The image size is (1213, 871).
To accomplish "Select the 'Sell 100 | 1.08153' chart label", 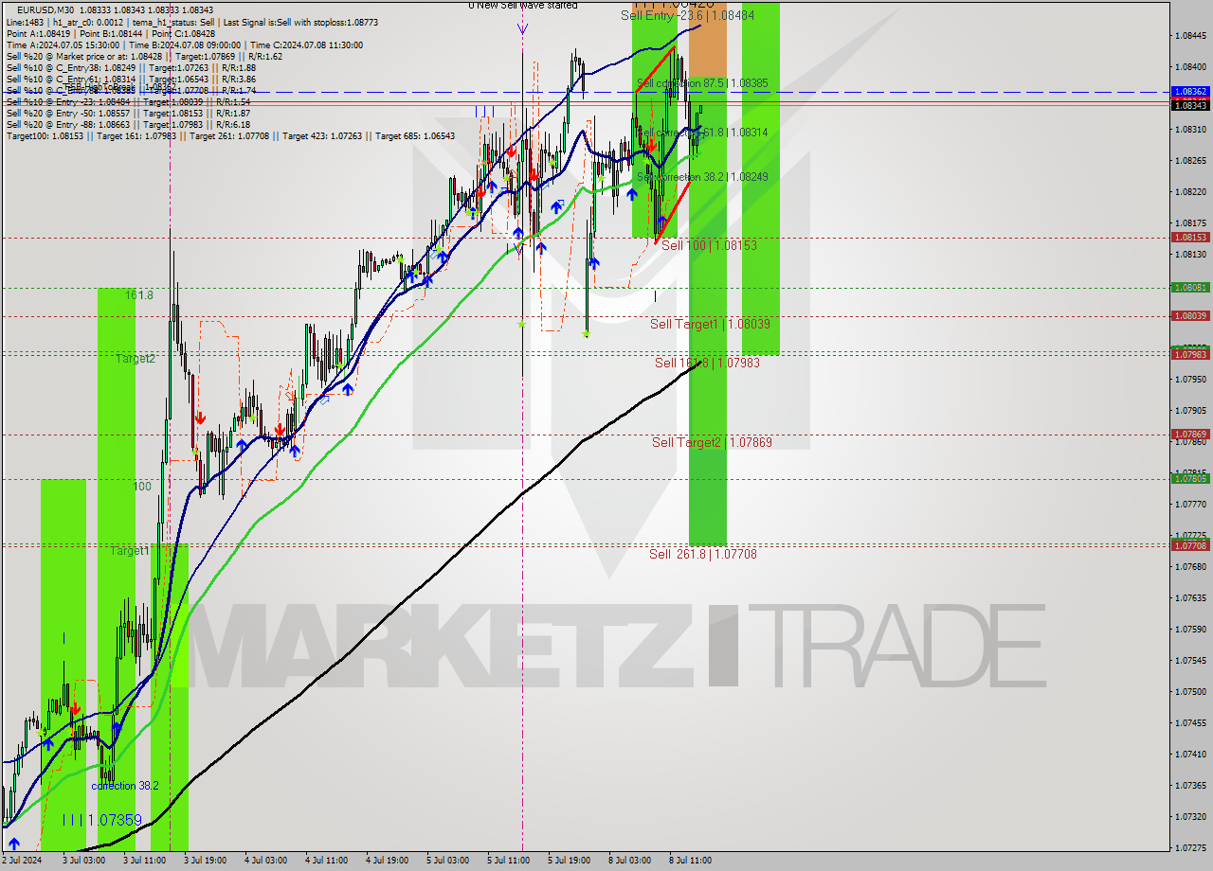I will pyautogui.click(x=709, y=245).
